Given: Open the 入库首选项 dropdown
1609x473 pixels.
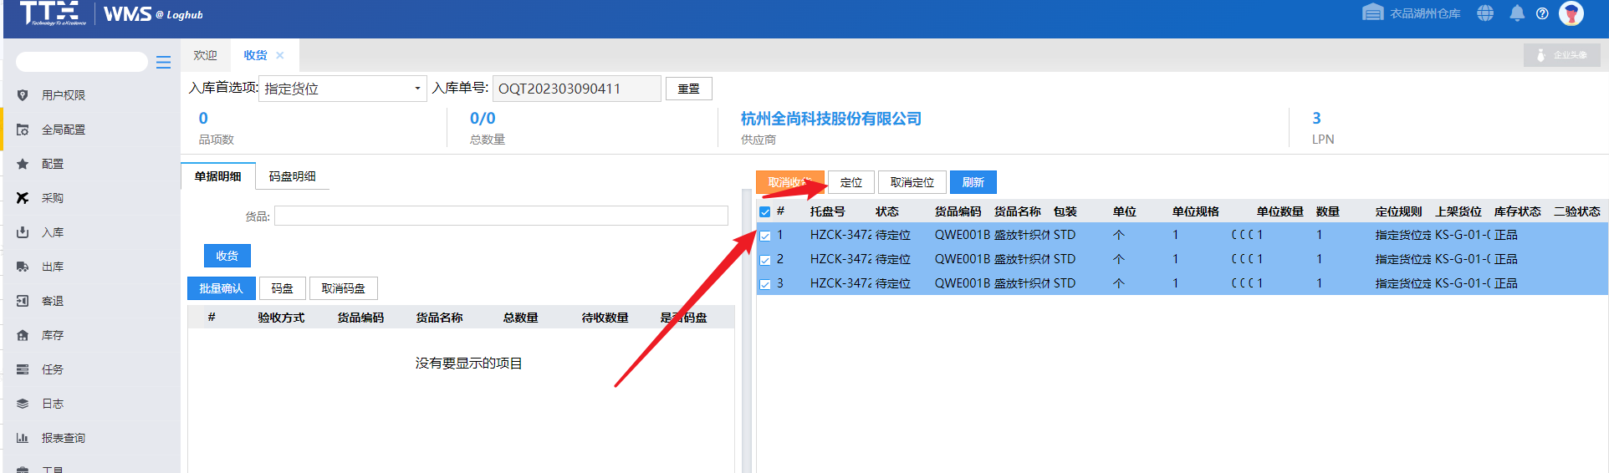Looking at the screenshot, I should click(x=343, y=89).
